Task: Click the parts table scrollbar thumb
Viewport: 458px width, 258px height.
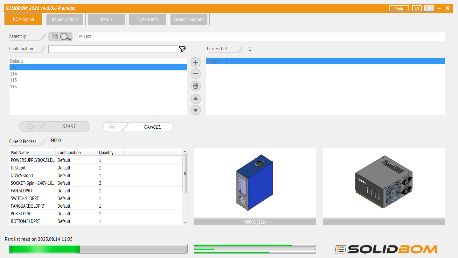Action: 185,174
